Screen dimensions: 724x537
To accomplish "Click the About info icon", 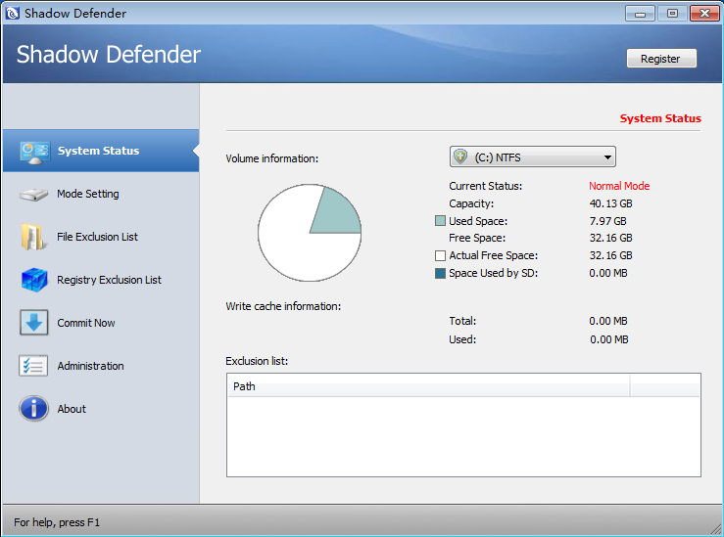I will point(33,409).
